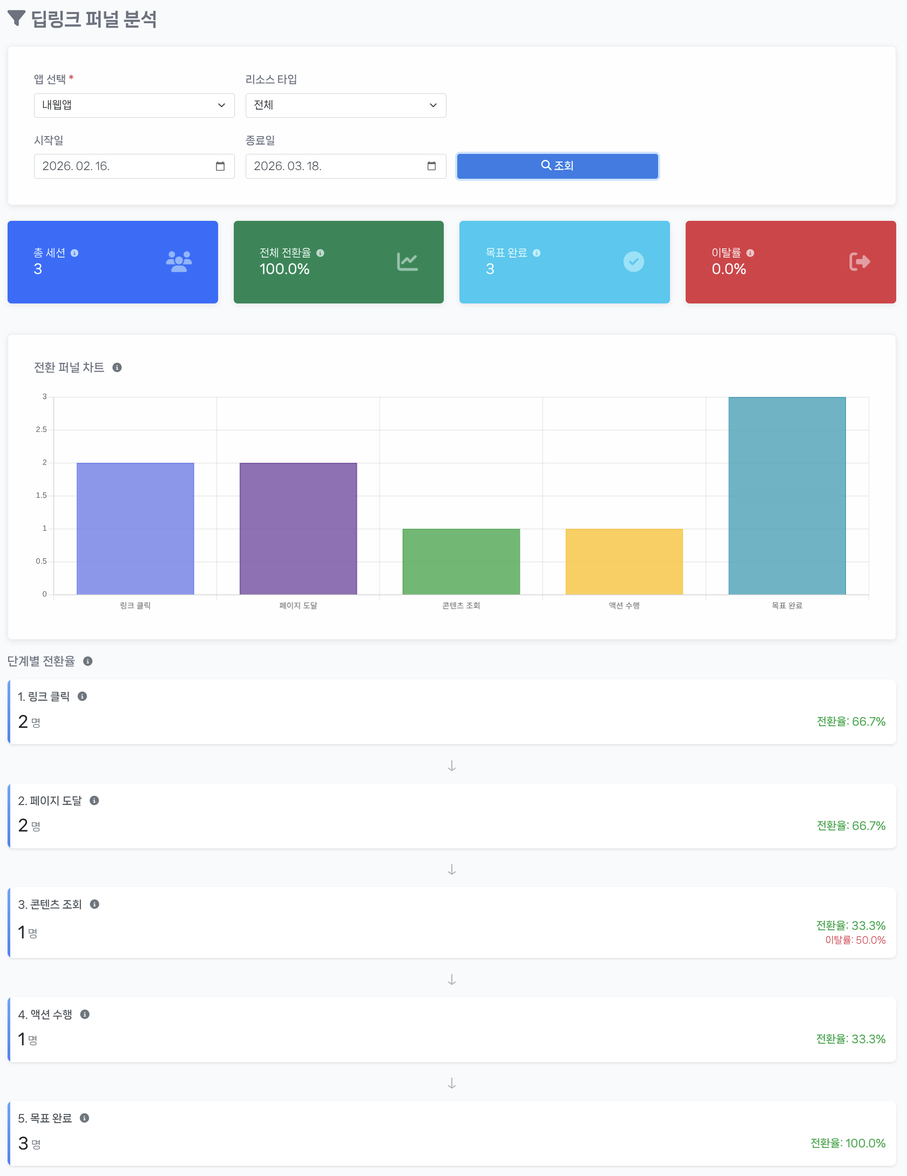Click the yellow 액션 수행 chart bar
The height and width of the screenshot is (1176, 907).
[624, 562]
